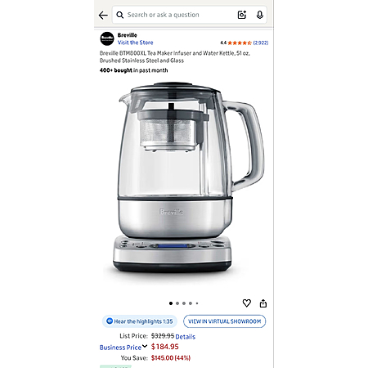Click the Breville tea maker product title
This screenshot has width=368, height=368.
tap(175, 56)
